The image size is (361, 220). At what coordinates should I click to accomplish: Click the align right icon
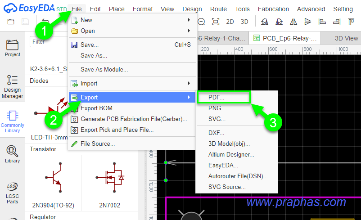click(x=337, y=22)
